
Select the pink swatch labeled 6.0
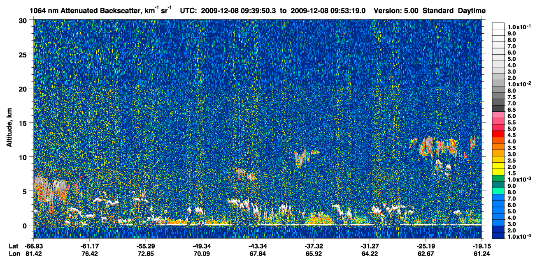498,115
